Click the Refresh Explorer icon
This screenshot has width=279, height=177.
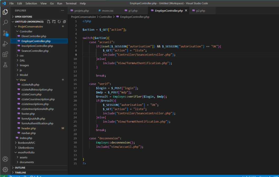click(59, 22)
